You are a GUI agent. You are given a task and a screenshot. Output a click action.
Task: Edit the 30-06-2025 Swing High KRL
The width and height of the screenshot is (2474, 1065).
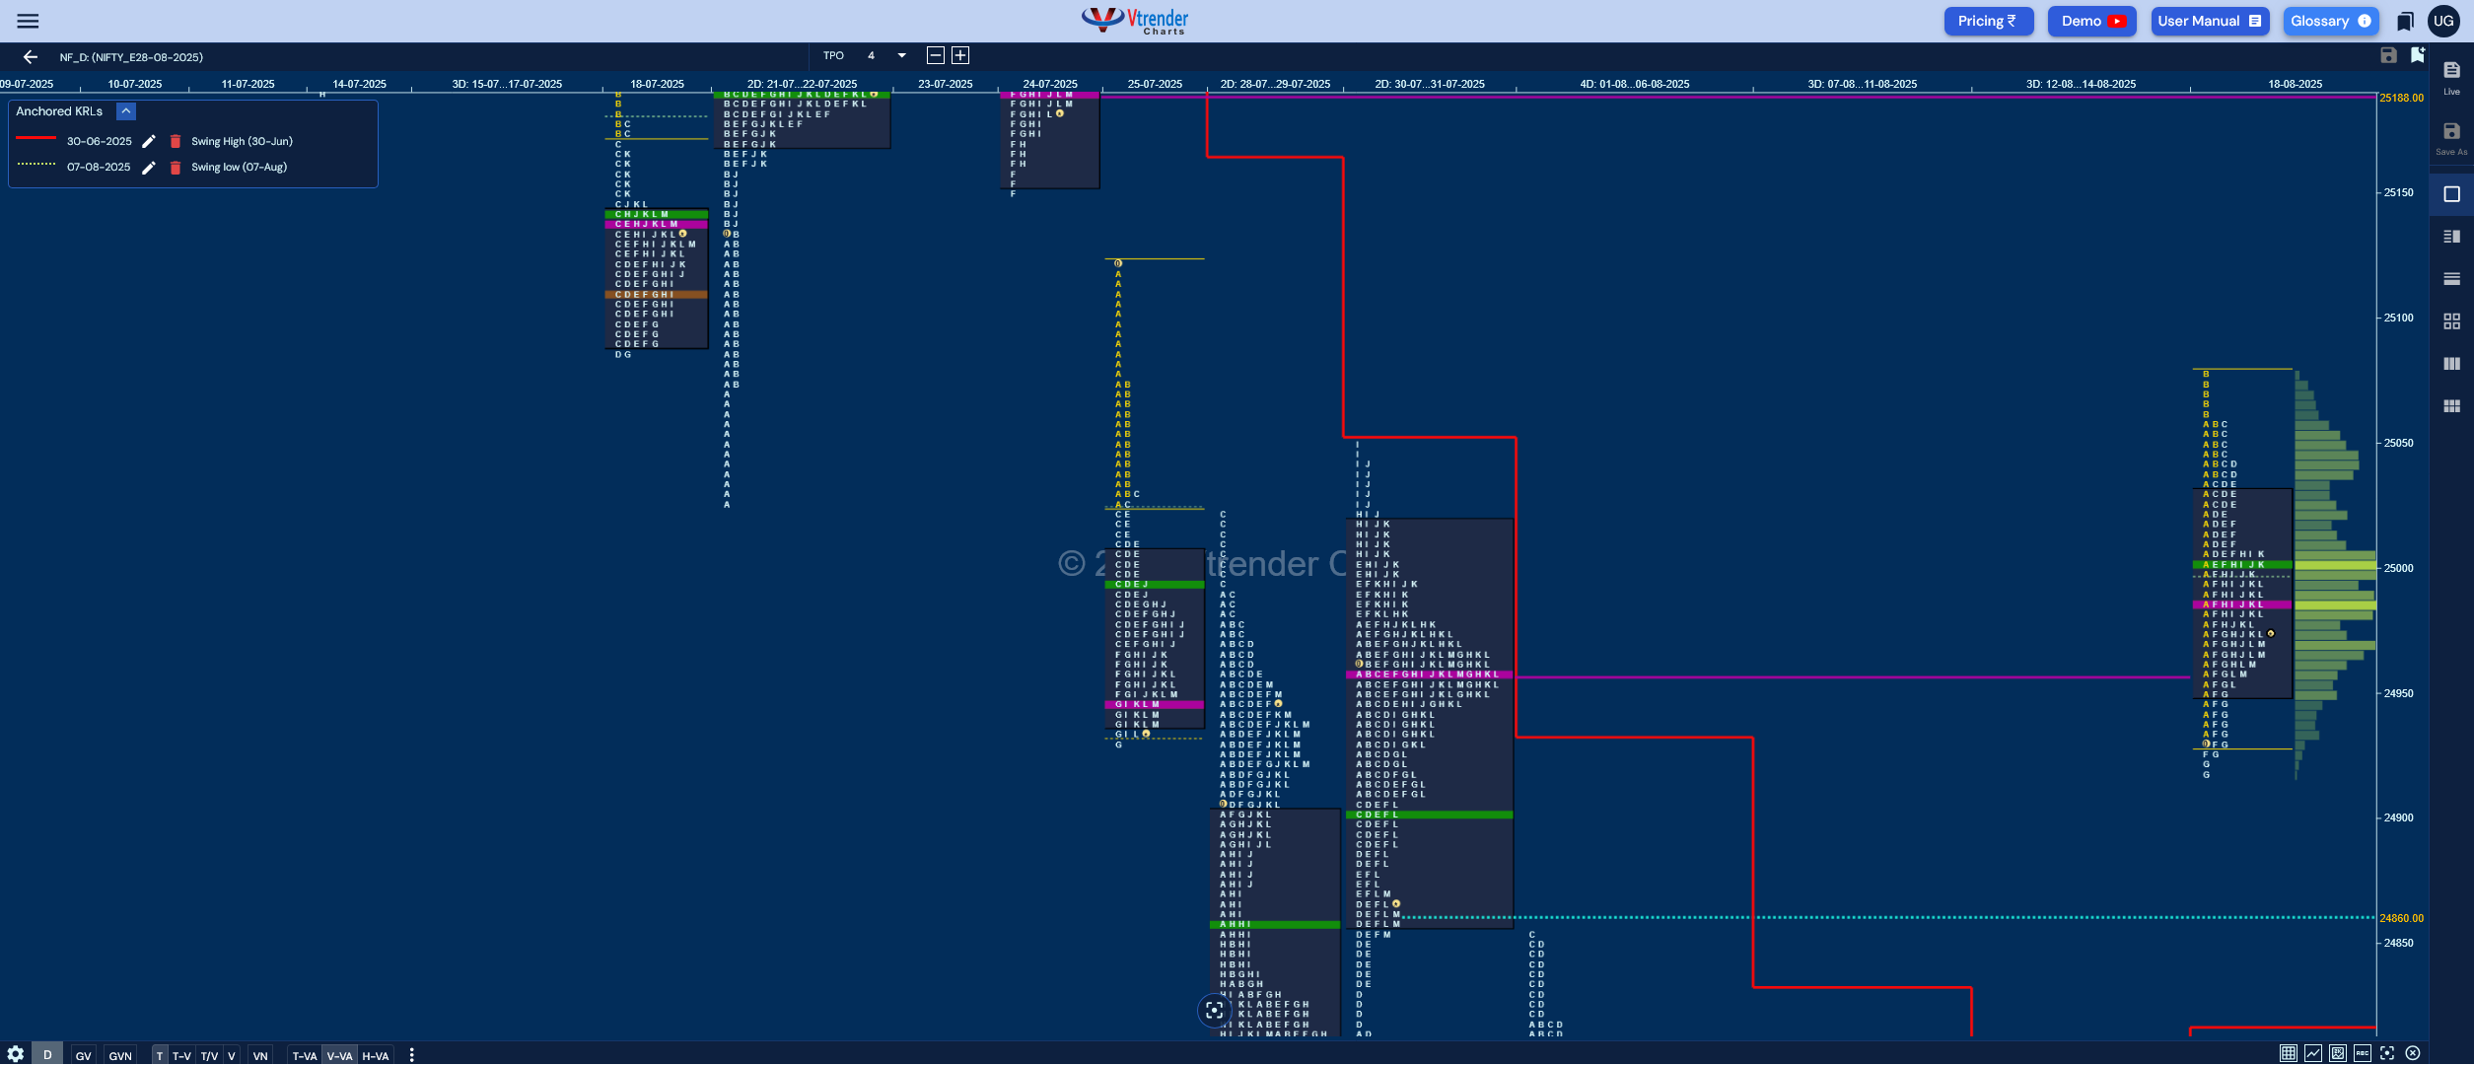coord(149,141)
